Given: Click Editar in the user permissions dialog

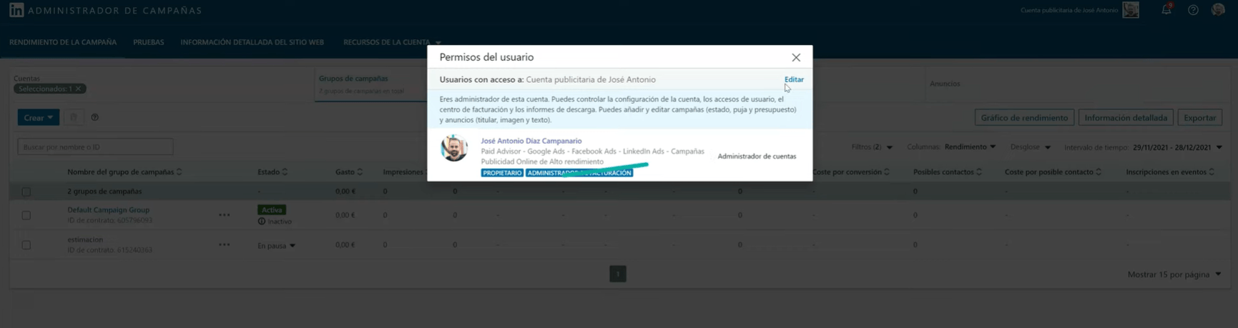Looking at the screenshot, I should point(794,79).
